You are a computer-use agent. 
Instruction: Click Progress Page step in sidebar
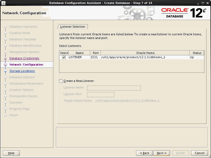19,109
